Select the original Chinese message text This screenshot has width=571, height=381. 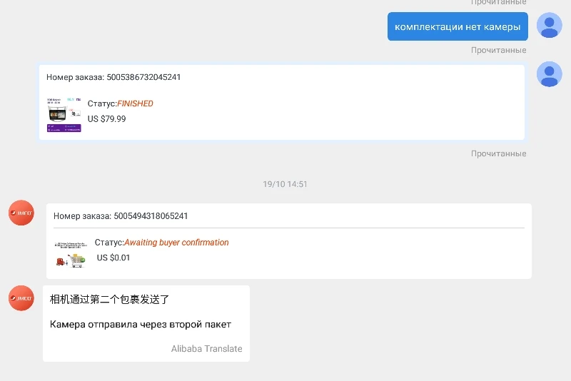(109, 300)
